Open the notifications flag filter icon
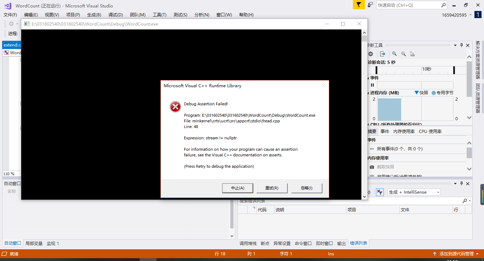Image resolution: width=484 pixels, height=261 pixels. tap(359, 5)
